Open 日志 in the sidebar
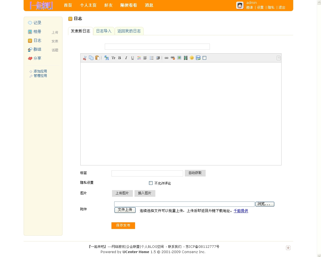Image resolution: width=321 pixels, height=257 pixels. pyautogui.click(x=37, y=41)
